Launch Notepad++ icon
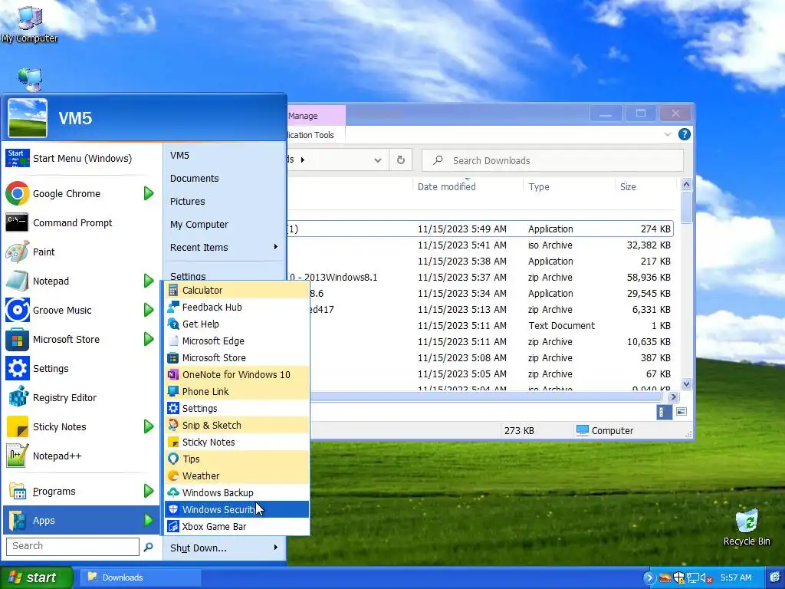Screen dimensions: 785x589 [x=17, y=456]
